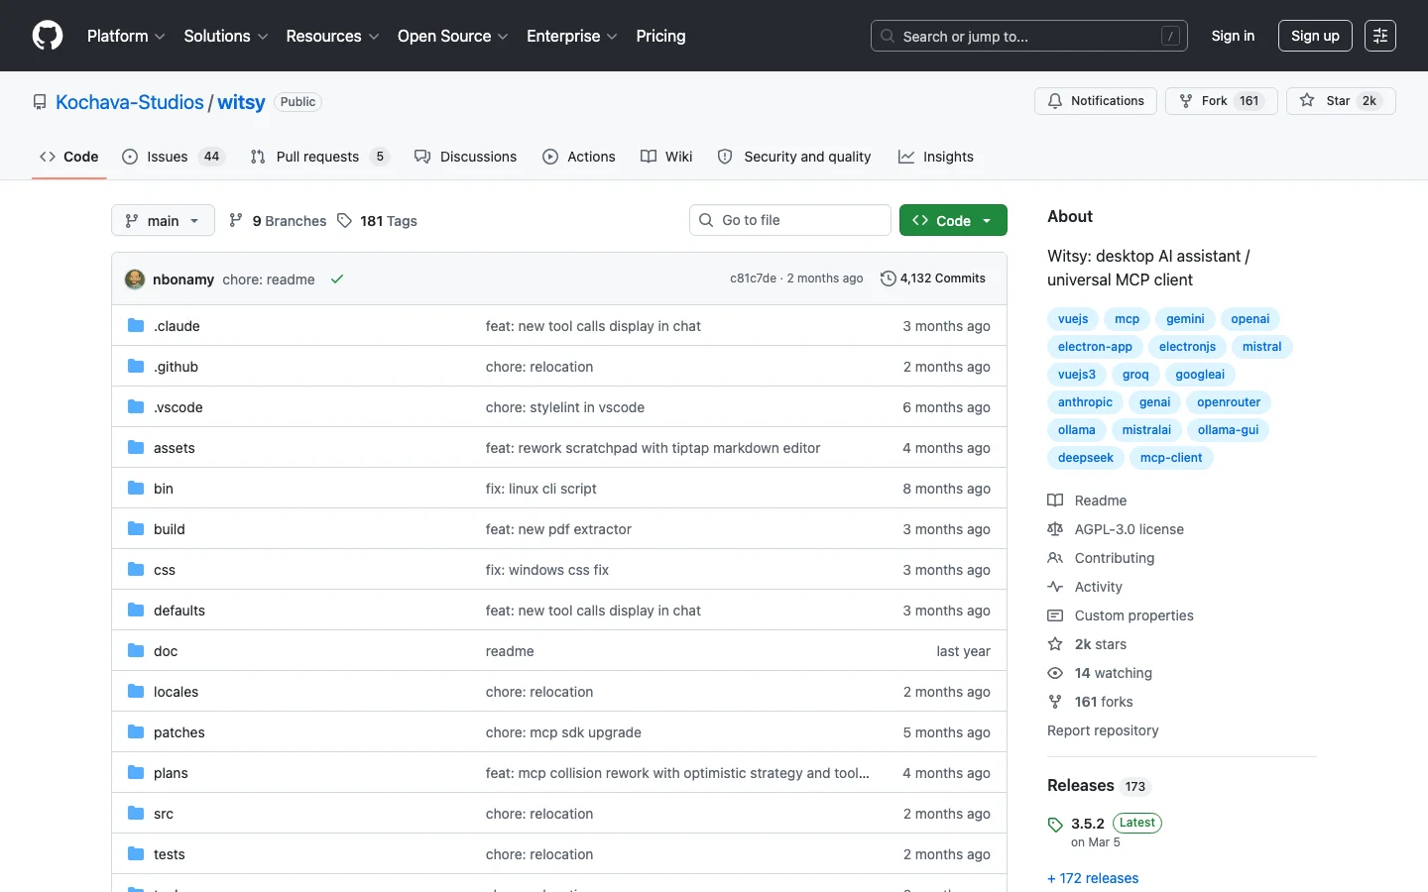Focus the Search or jump to field
1428x892 pixels.
pos(1029,36)
